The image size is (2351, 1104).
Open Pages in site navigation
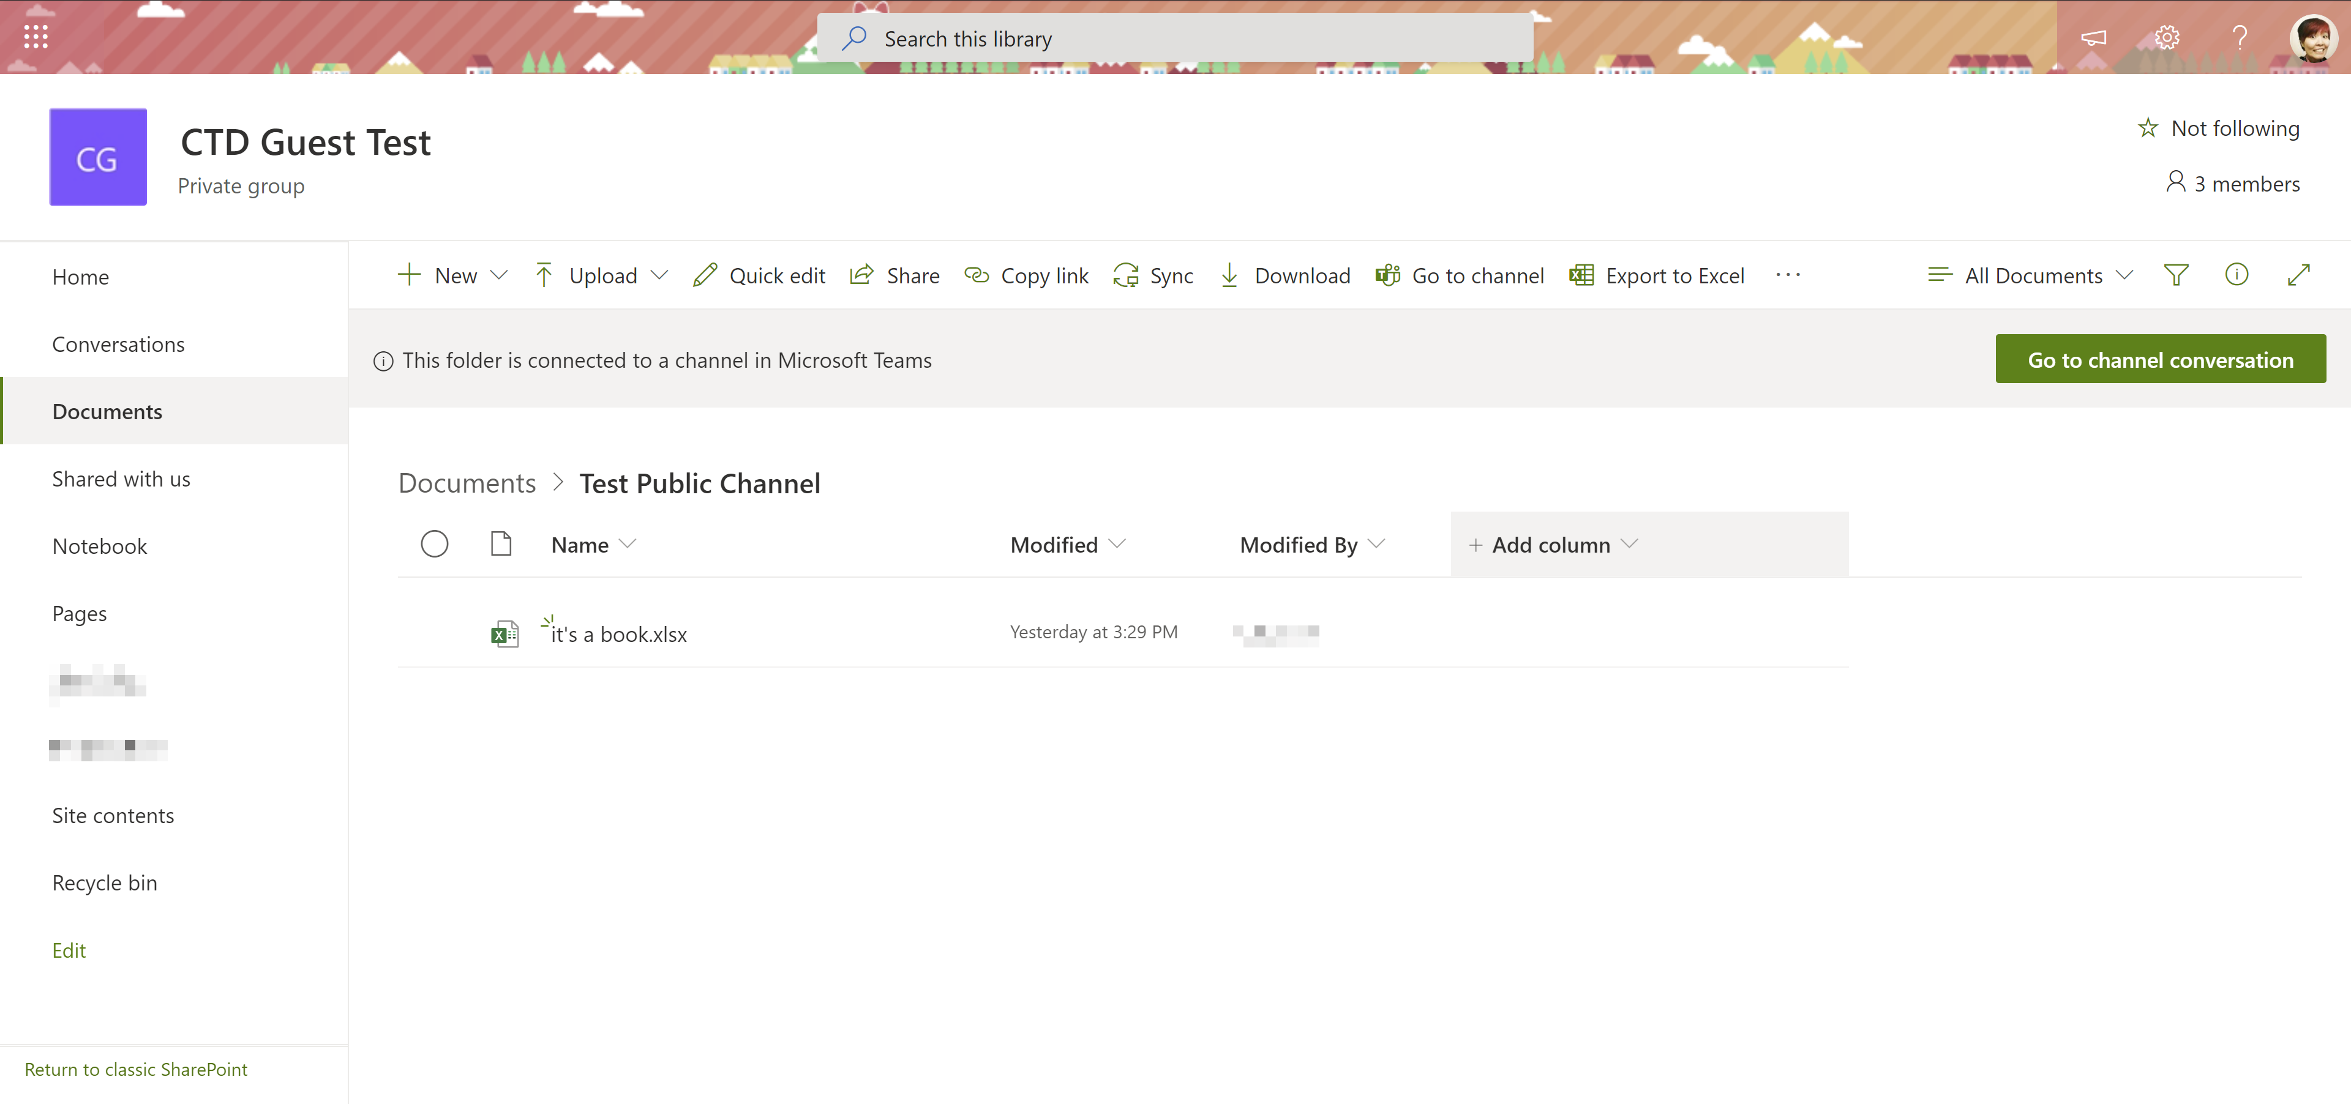pos(80,614)
